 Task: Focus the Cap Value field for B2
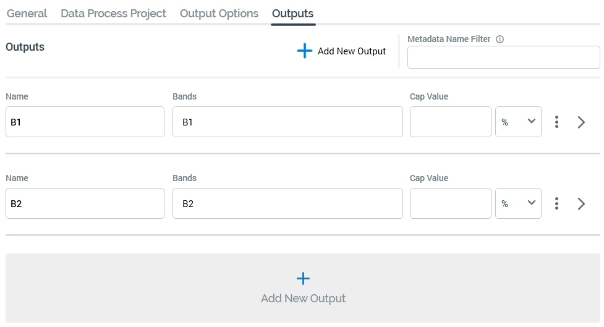point(450,203)
